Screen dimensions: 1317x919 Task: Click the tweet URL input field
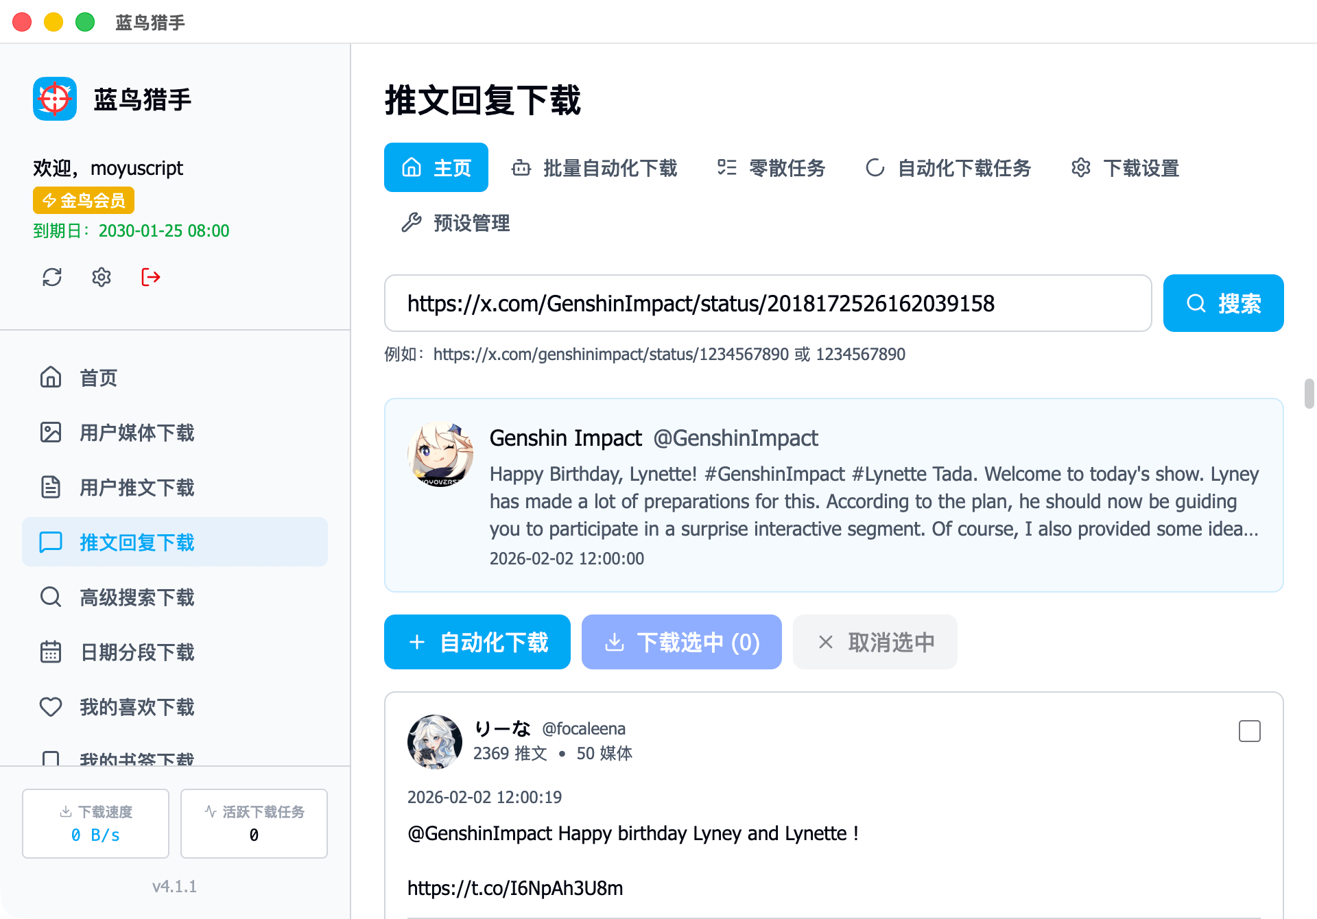tap(767, 303)
